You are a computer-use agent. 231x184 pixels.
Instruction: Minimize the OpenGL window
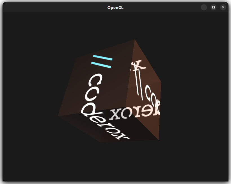coord(204,8)
